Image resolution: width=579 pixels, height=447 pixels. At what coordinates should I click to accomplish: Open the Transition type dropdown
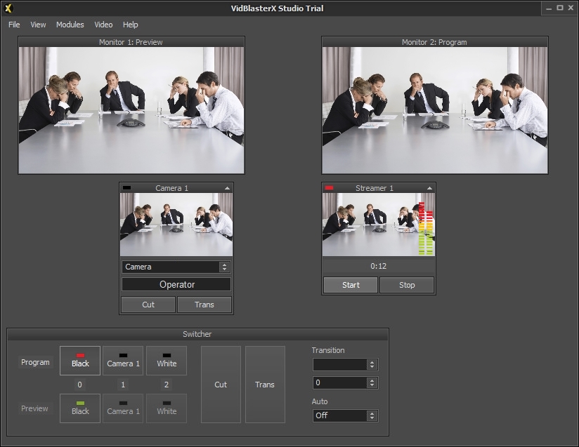point(345,364)
